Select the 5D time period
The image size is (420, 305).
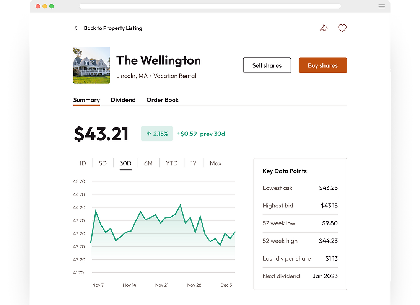click(x=103, y=163)
